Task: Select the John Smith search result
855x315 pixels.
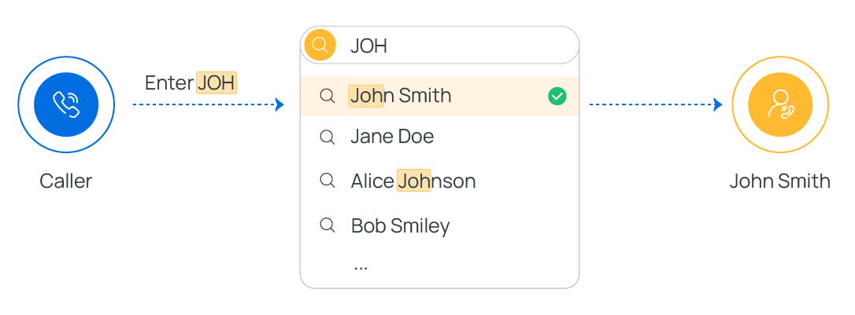Action: click(401, 96)
